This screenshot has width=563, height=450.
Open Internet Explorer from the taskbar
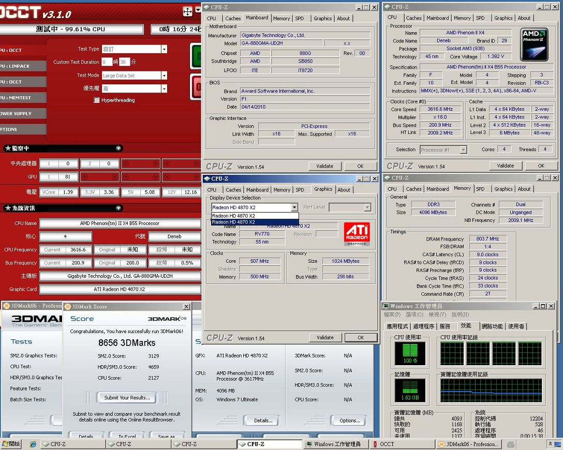coord(33,444)
